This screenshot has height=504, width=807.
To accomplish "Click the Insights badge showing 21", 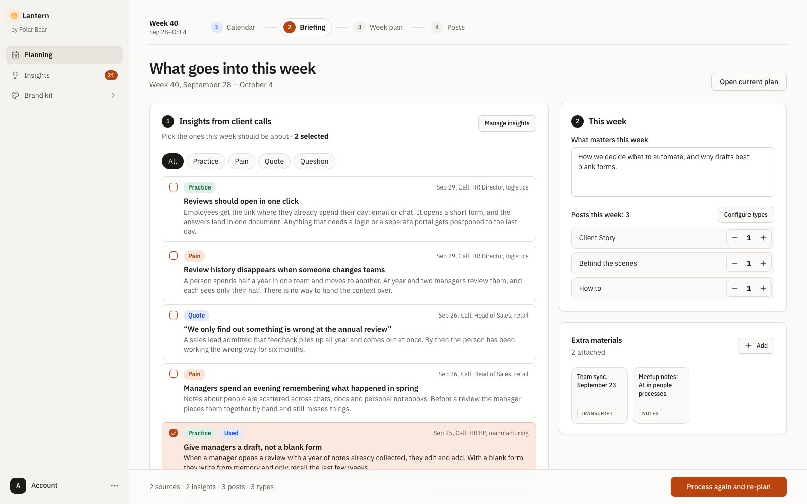I will pos(111,75).
